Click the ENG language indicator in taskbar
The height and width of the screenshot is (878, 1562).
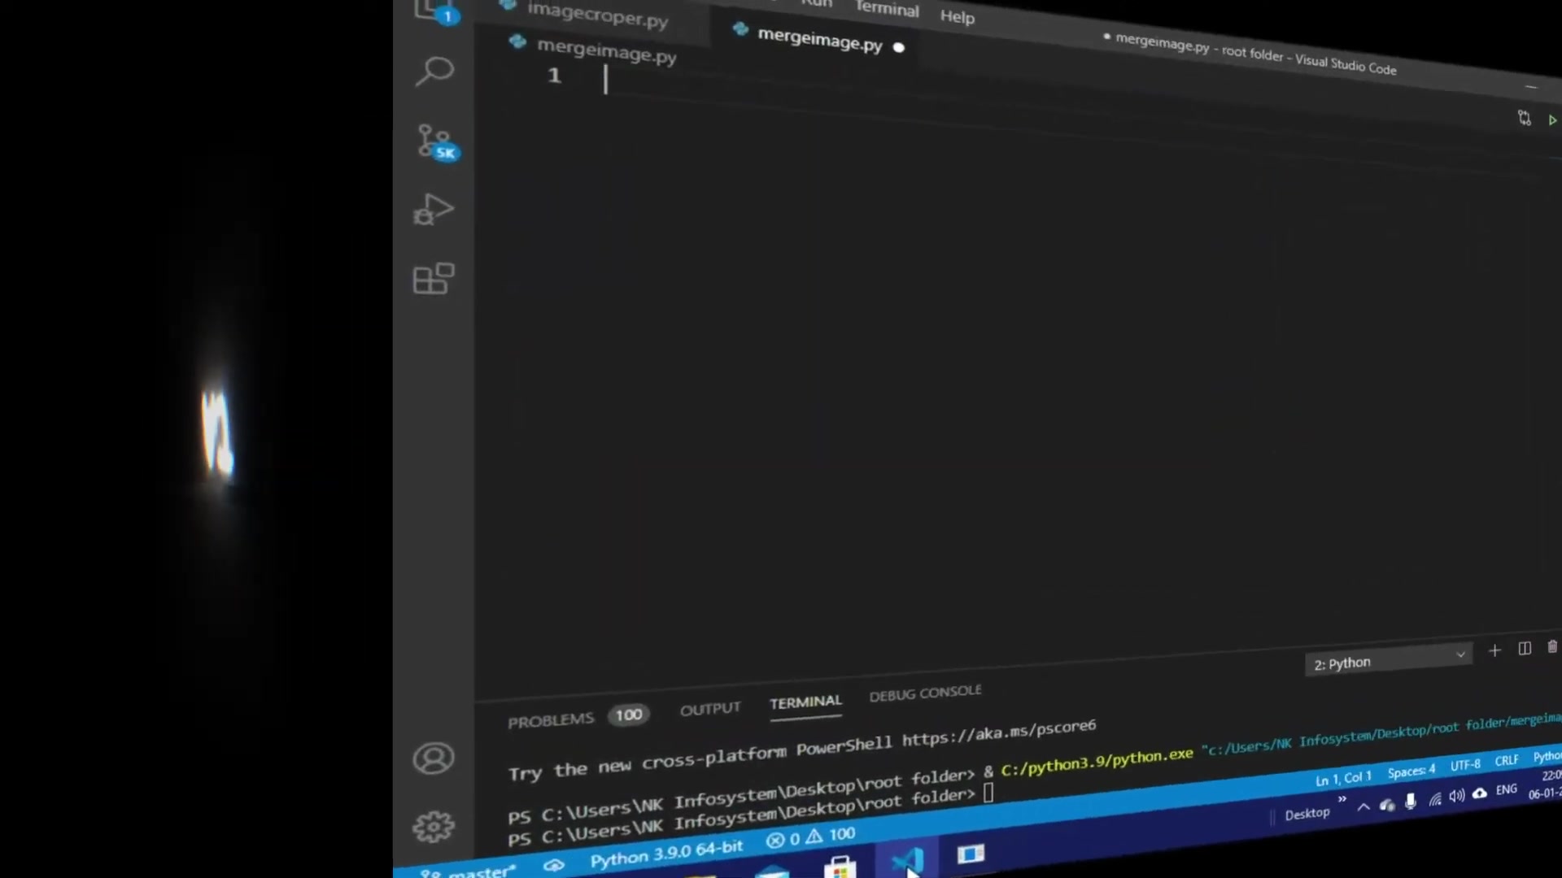click(x=1507, y=789)
